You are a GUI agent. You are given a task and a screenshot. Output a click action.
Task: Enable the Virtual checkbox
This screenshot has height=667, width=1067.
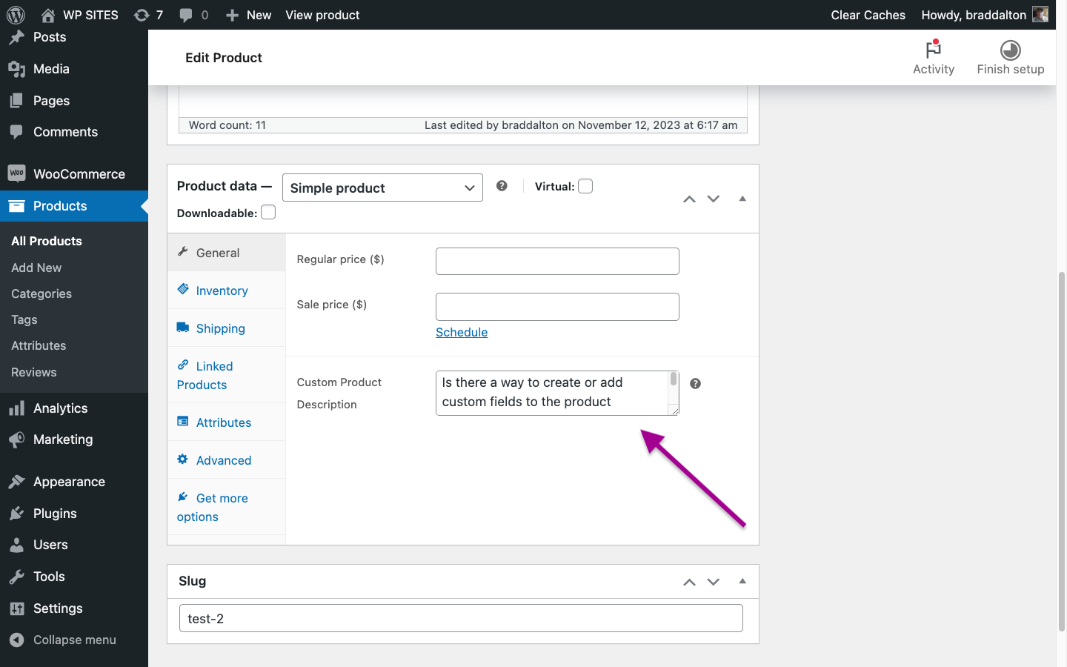coord(585,187)
